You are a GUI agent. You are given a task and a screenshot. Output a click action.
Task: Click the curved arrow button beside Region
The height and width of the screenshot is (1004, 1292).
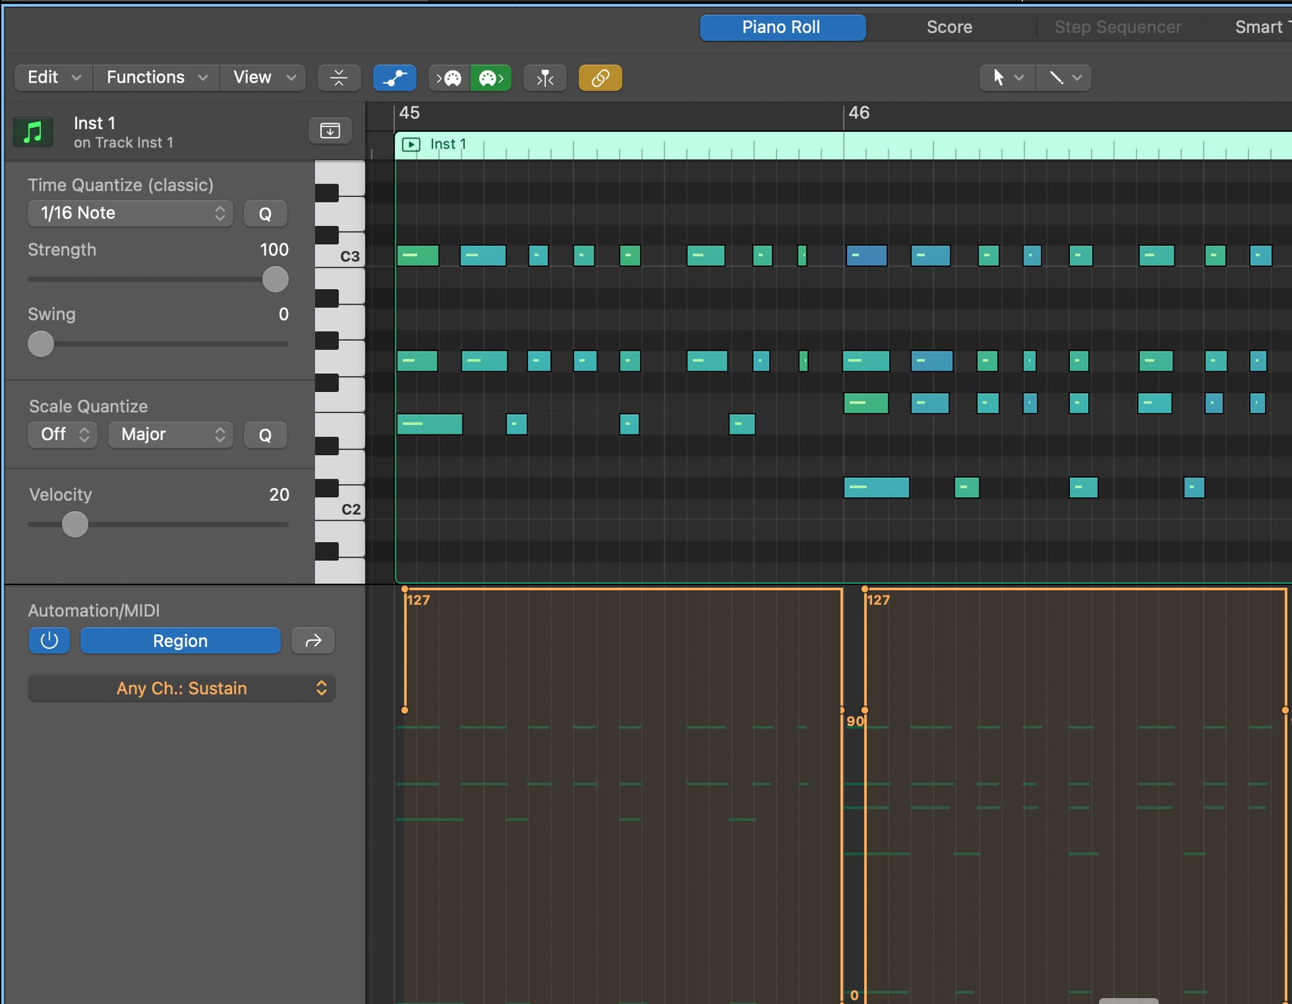pyautogui.click(x=313, y=641)
